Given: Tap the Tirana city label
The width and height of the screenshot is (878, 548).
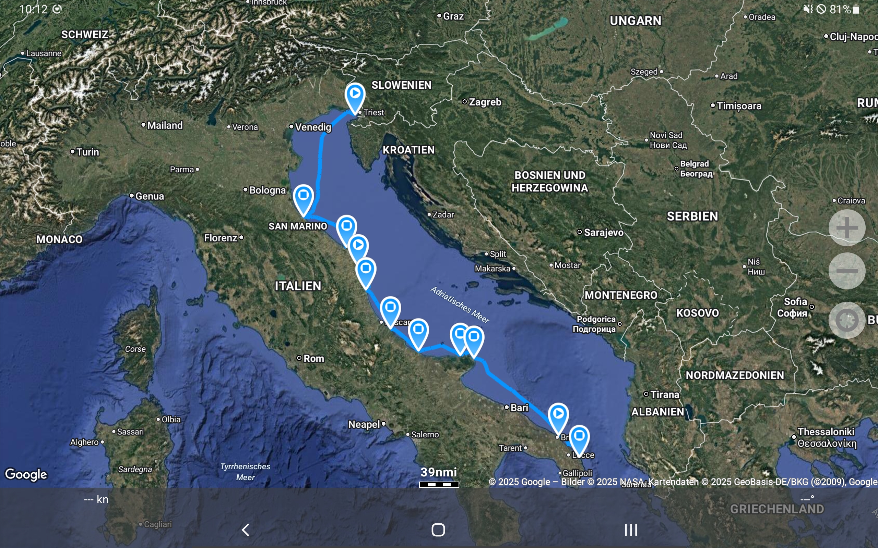Looking at the screenshot, I should point(665,394).
